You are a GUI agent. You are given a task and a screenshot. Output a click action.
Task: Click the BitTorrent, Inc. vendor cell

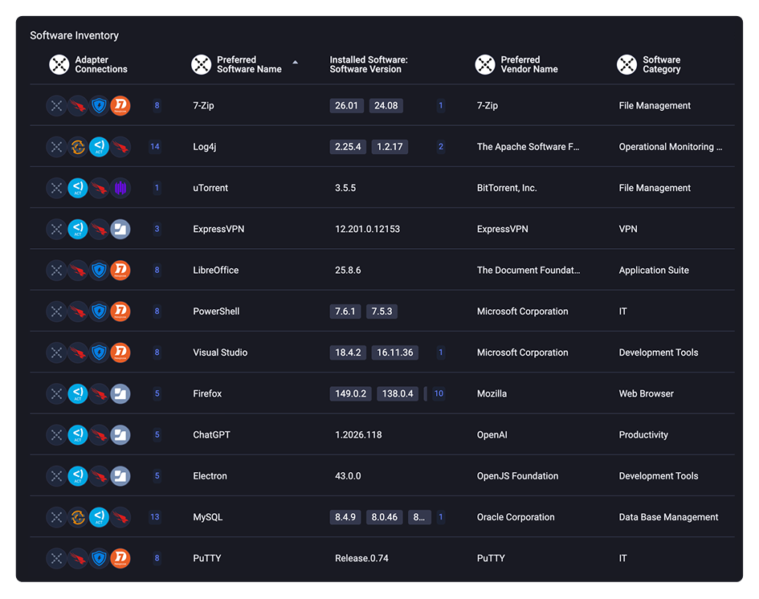tap(507, 188)
